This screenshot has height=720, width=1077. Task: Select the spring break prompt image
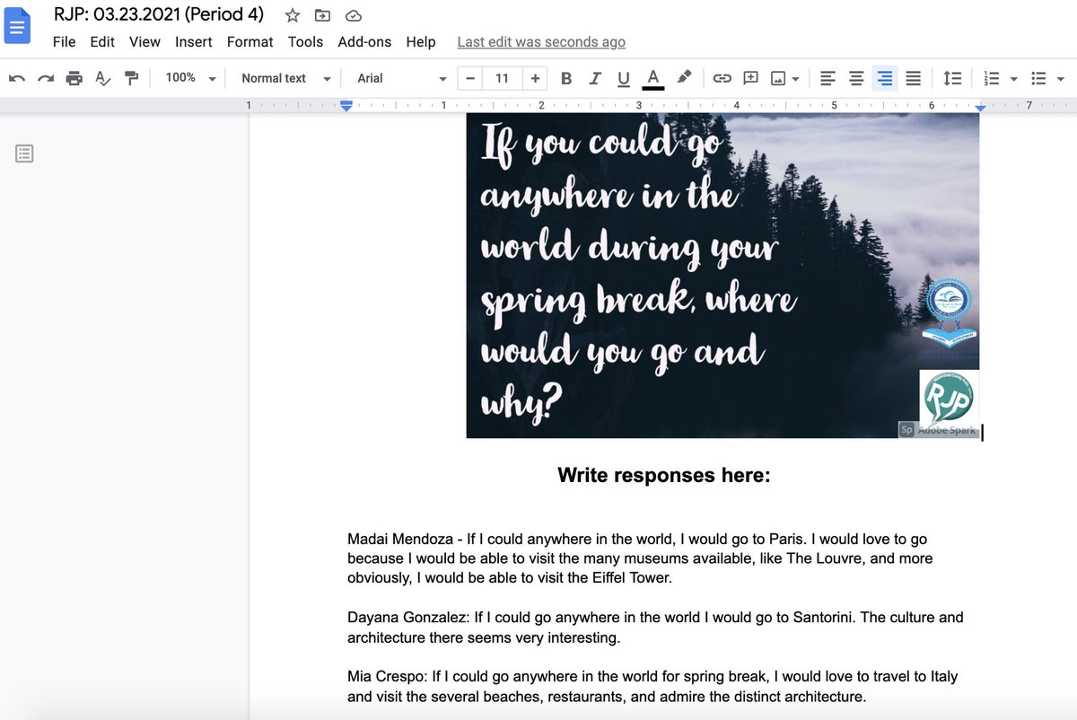722,275
